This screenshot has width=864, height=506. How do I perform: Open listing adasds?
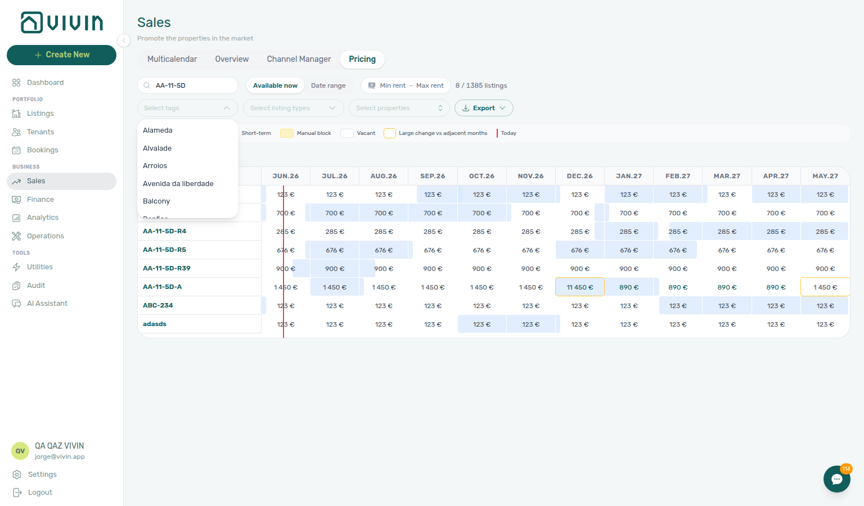click(x=155, y=324)
